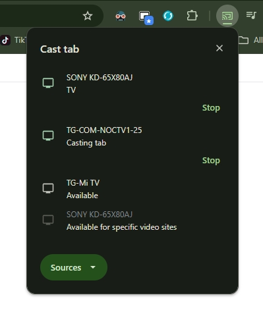Close the Cast tab dialog

click(219, 48)
